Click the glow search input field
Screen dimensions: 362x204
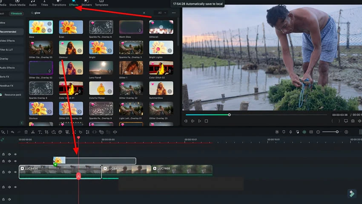[88, 13]
